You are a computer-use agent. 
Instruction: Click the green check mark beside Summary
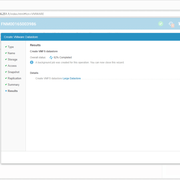pos(6,84)
